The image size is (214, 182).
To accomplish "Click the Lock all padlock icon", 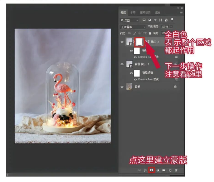I will click(150, 33).
